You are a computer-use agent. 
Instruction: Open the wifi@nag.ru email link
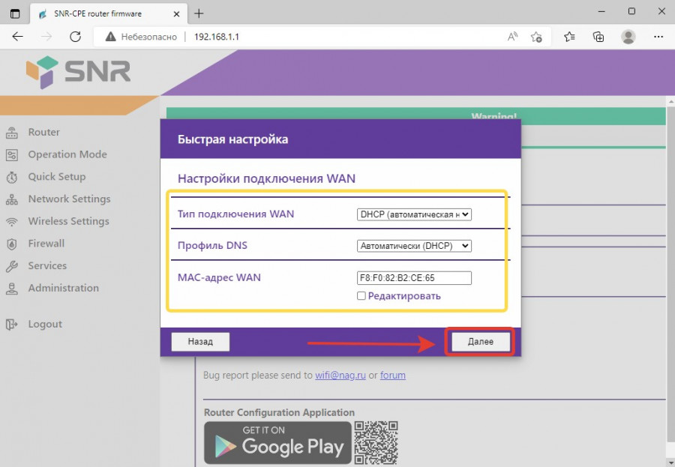(340, 375)
